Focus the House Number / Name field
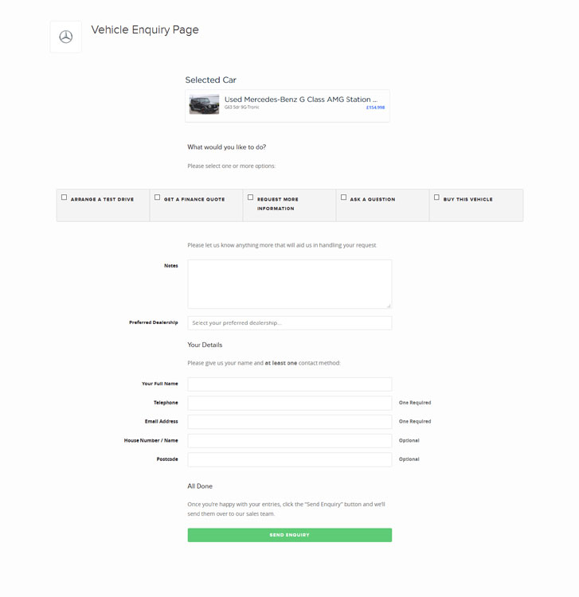Screen dimensions: 579x597 (x=290, y=440)
